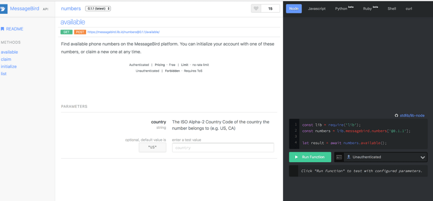
Task: Click the "US" default value box
Action: [x=153, y=147]
